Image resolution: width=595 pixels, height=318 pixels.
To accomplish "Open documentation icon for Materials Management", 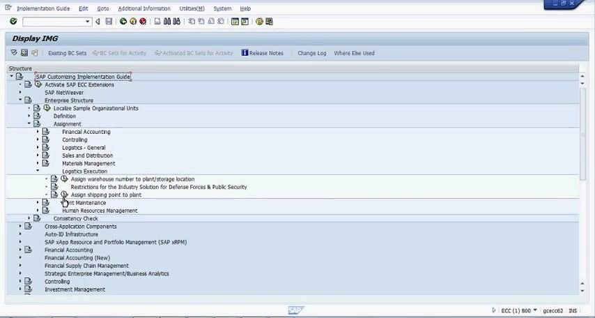I will (45, 163).
